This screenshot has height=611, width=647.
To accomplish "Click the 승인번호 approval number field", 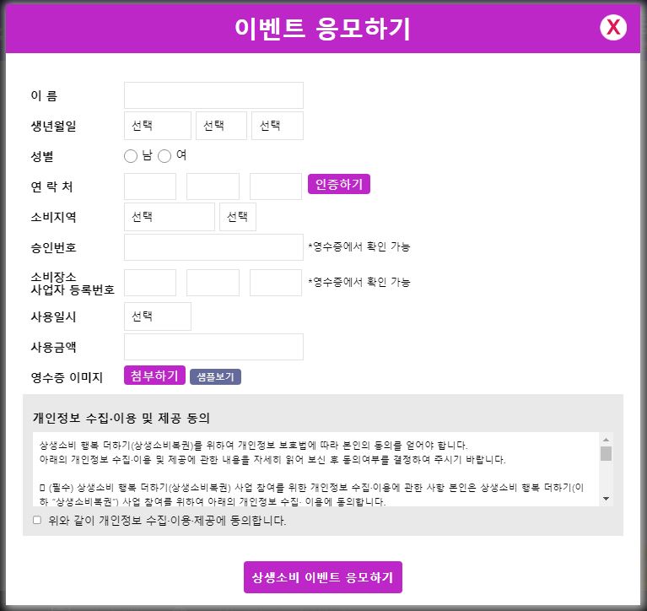I will coord(213,247).
